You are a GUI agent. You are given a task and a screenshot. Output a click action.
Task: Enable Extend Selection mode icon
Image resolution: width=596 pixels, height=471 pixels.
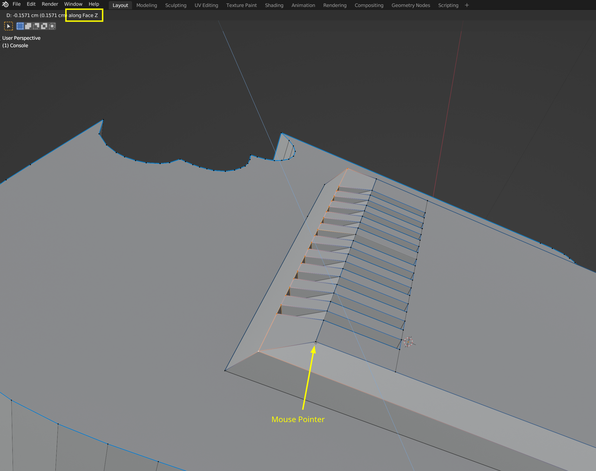[x=28, y=26]
